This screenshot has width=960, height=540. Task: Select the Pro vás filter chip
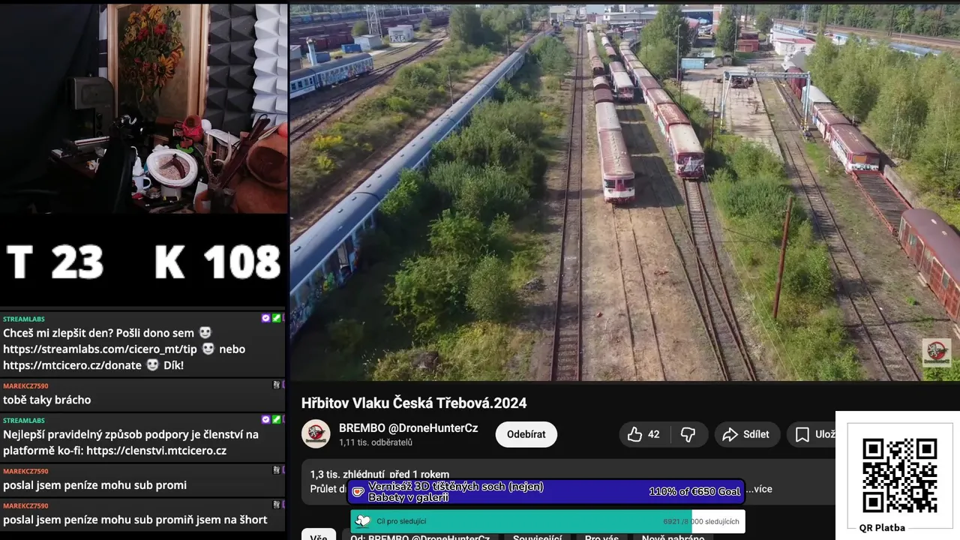pyautogui.click(x=601, y=535)
